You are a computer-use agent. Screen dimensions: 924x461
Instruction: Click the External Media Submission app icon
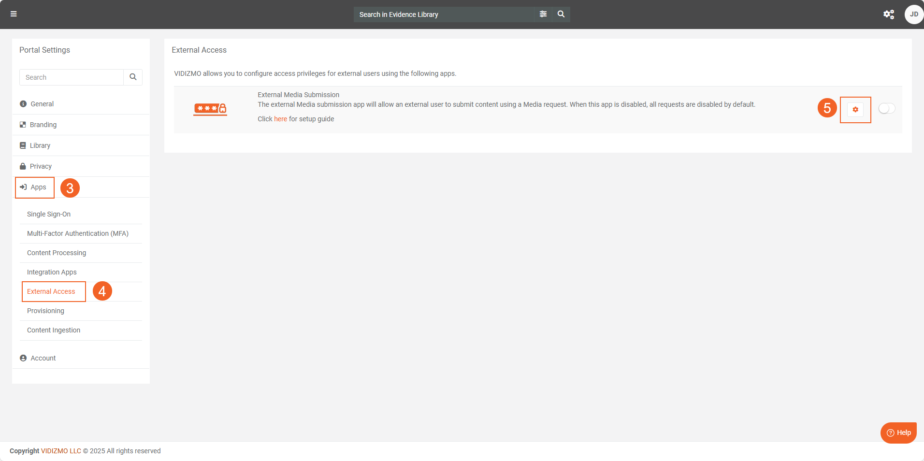(x=210, y=109)
